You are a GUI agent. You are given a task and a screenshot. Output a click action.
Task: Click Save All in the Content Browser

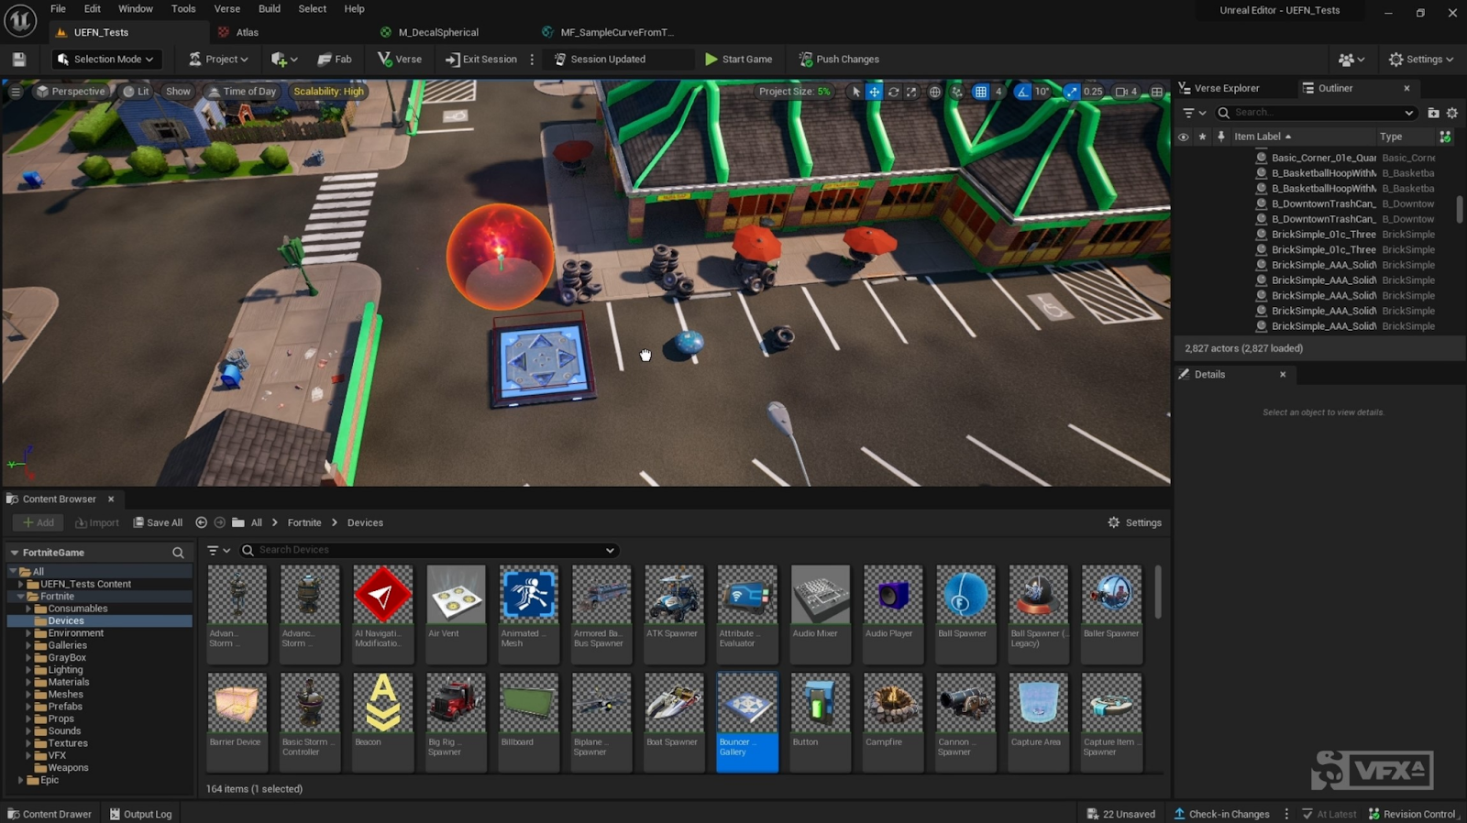(158, 522)
